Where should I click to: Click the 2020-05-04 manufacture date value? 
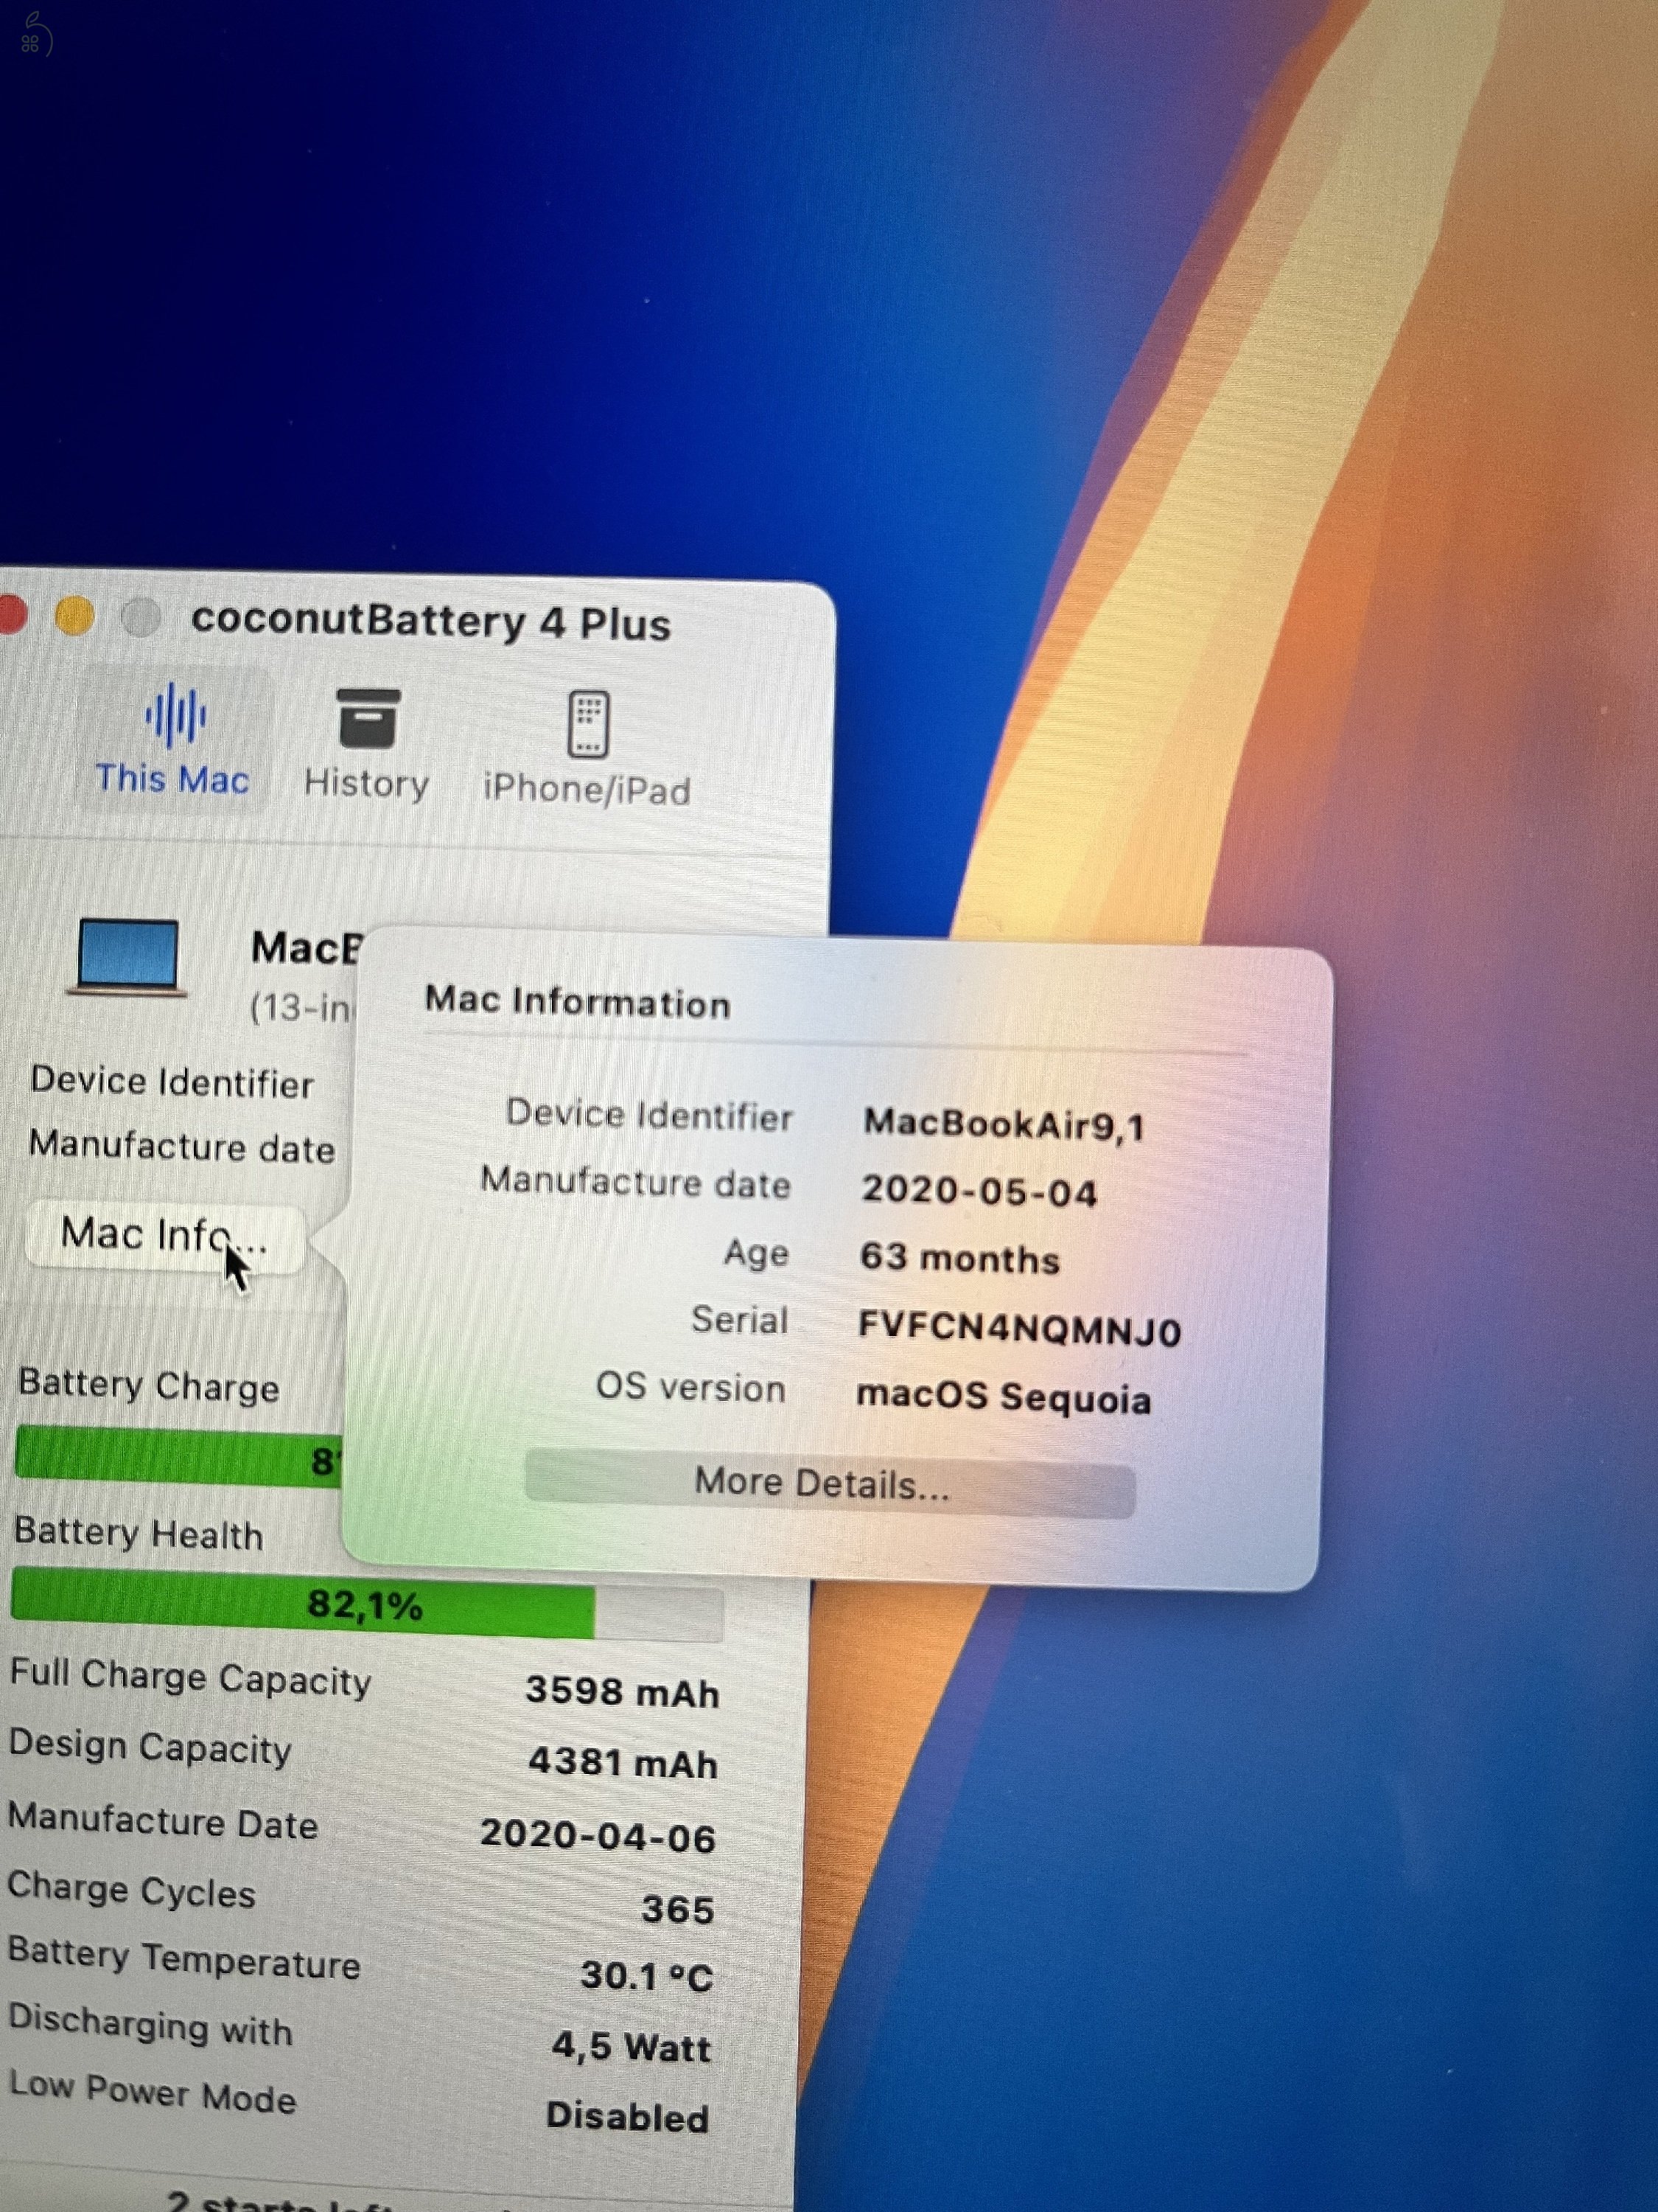979,1192
